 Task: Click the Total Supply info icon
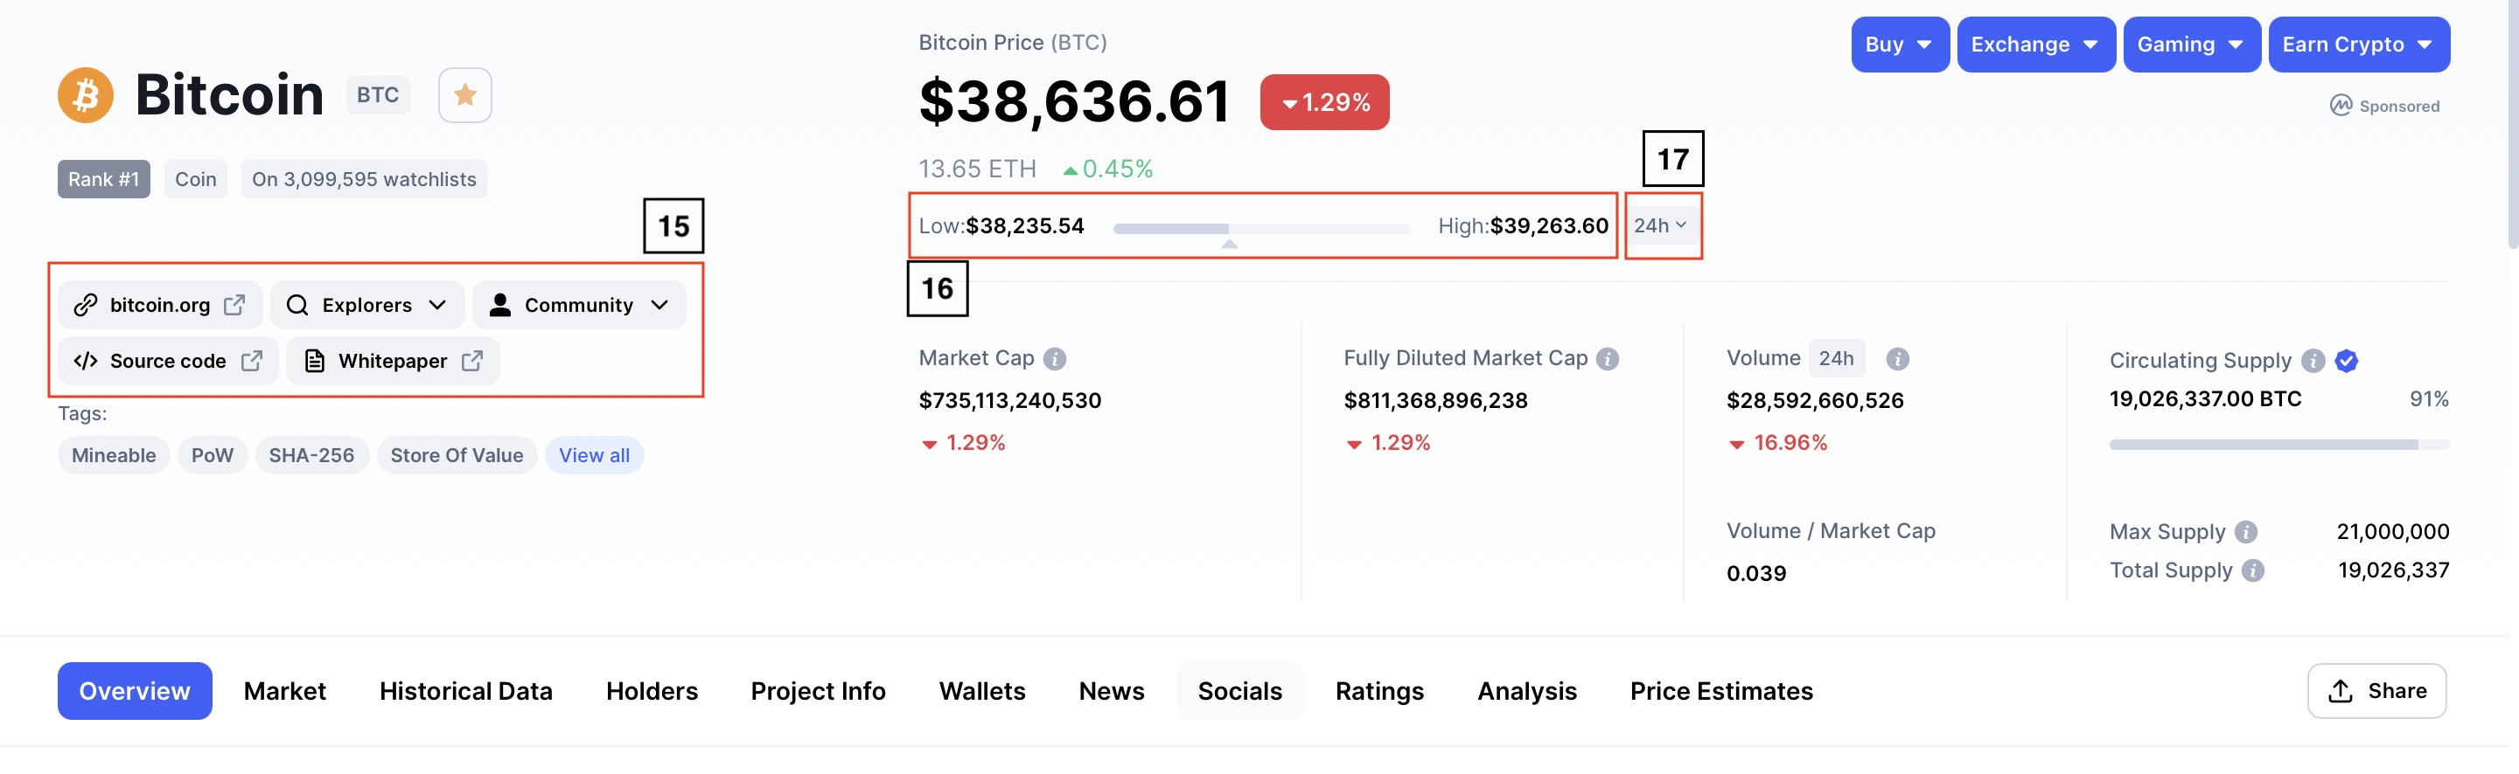pos(2253,570)
